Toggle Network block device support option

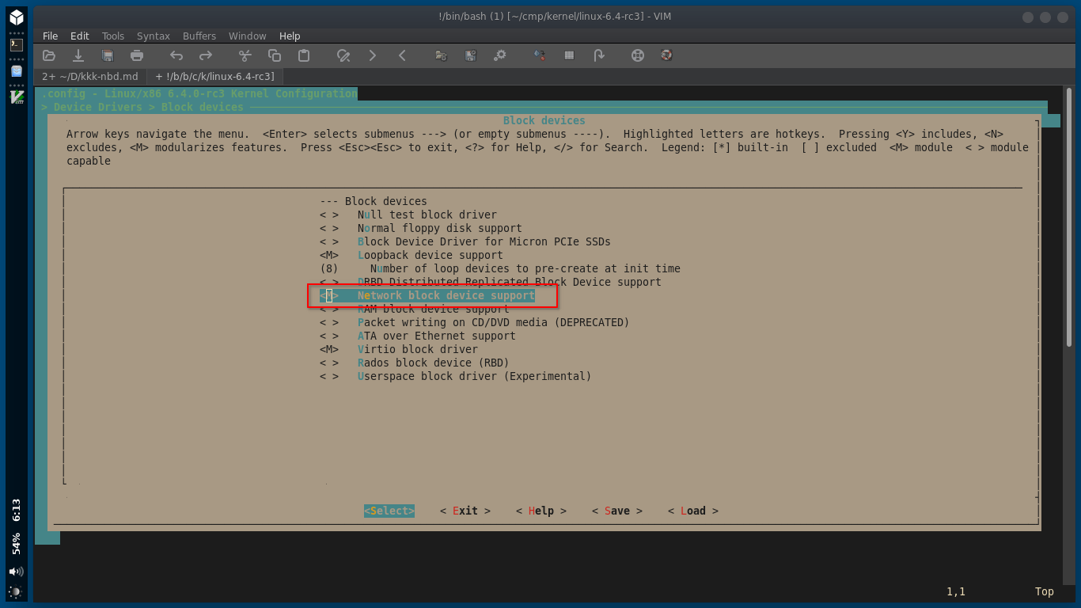point(427,295)
